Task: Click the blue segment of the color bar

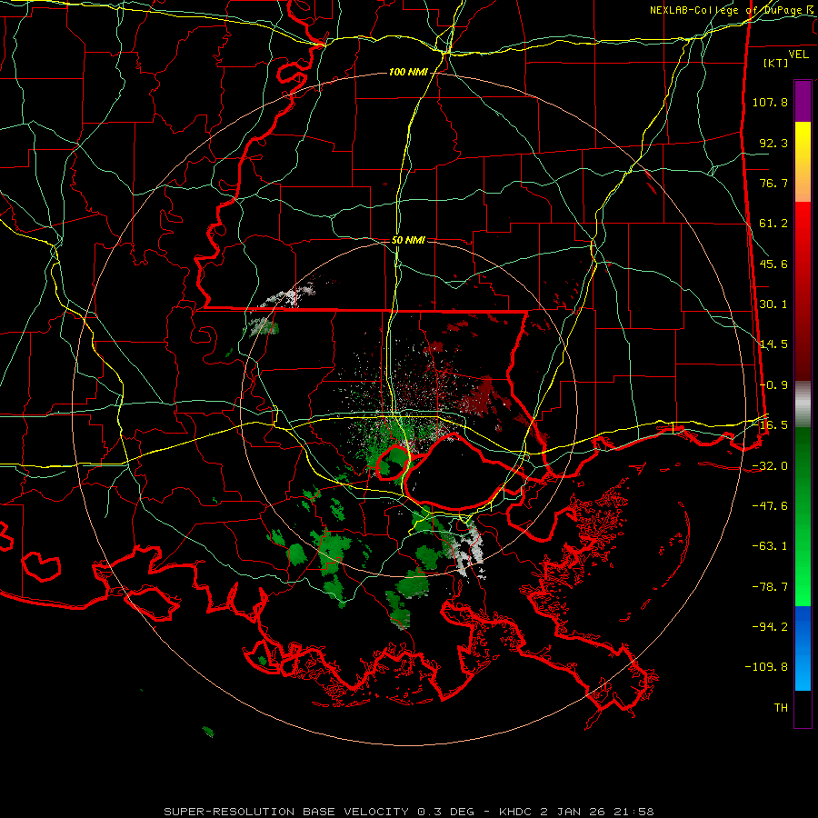Action: tap(803, 648)
